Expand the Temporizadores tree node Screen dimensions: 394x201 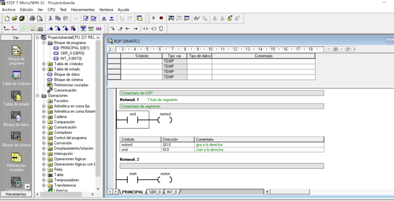(43, 180)
